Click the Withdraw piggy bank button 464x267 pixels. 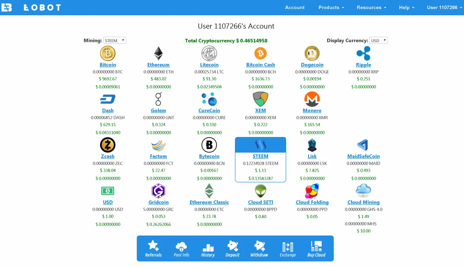coord(259,249)
